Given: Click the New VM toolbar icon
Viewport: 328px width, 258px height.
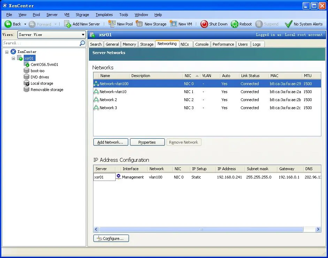Looking at the screenshot, I should tap(173, 24).
